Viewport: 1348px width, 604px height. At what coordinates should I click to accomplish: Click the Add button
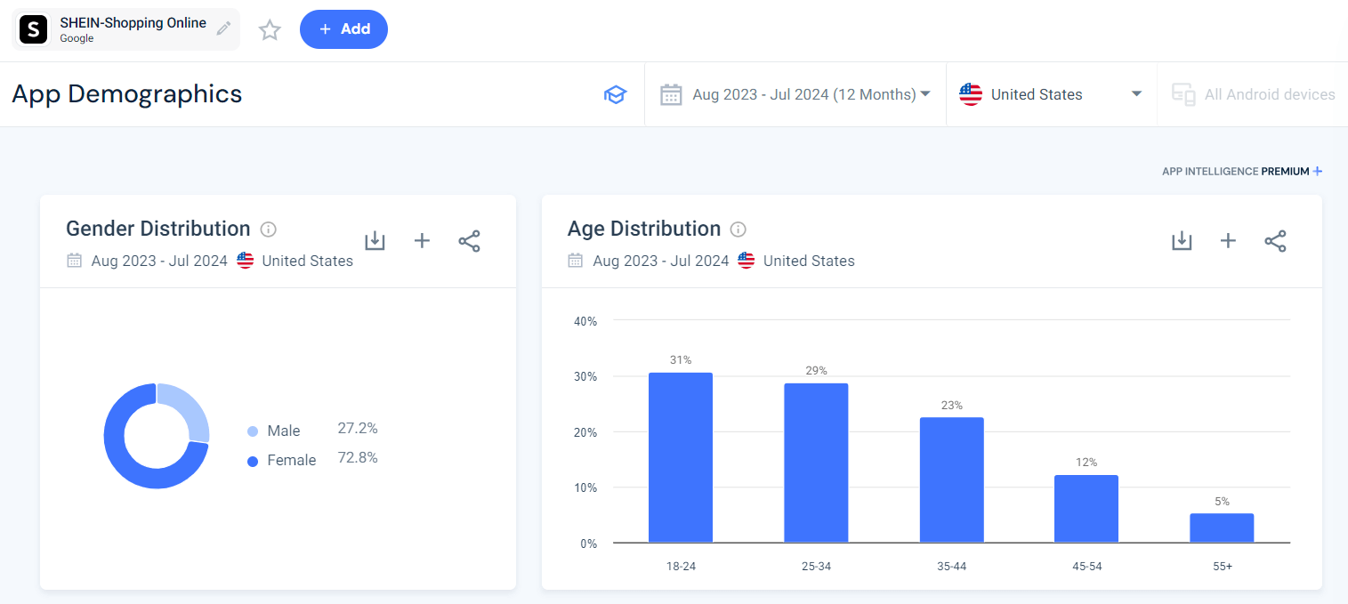(343, 29)
